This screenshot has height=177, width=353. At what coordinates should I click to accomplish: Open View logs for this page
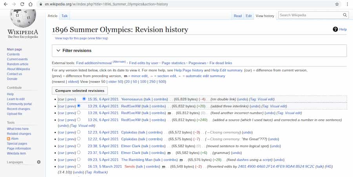click(71, 38)
